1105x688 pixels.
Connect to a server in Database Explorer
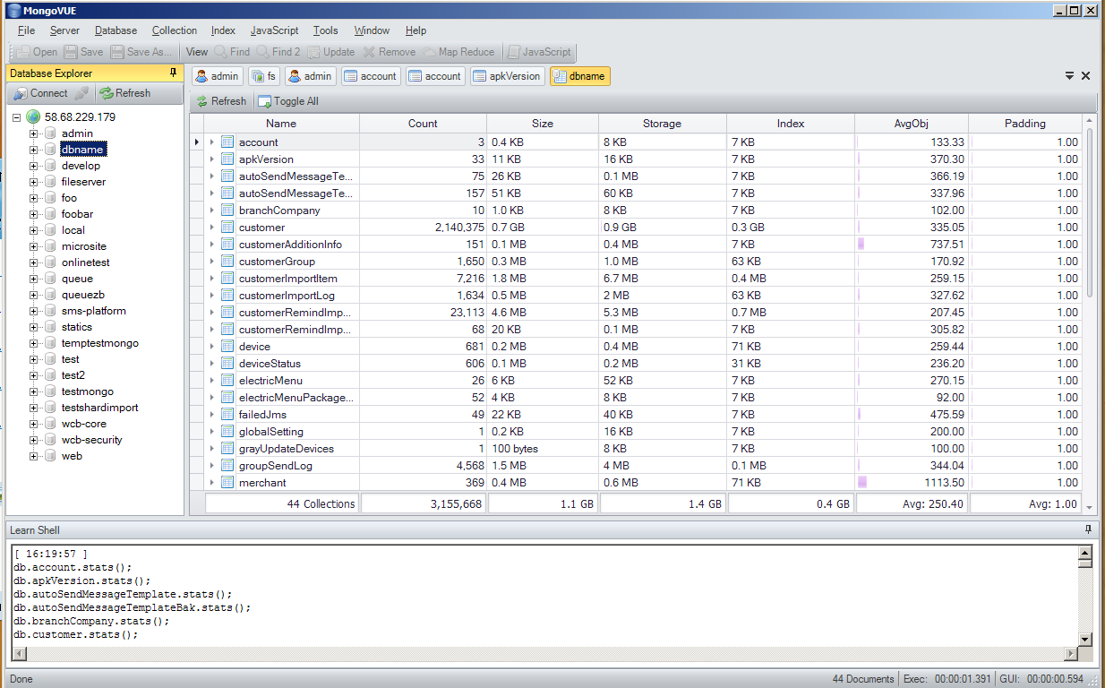(41, 93)
